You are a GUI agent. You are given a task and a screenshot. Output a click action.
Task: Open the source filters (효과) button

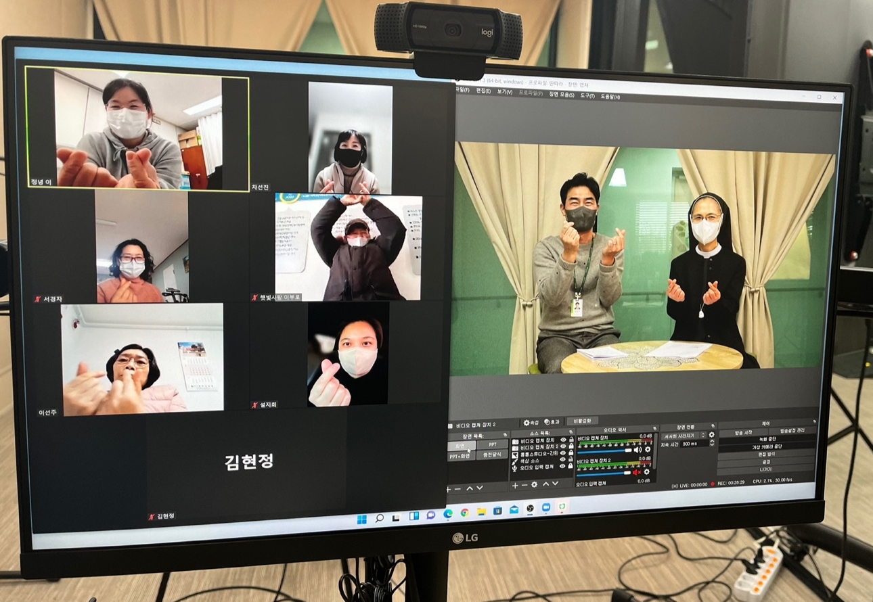pyautogui.click(x=552, y=422)
